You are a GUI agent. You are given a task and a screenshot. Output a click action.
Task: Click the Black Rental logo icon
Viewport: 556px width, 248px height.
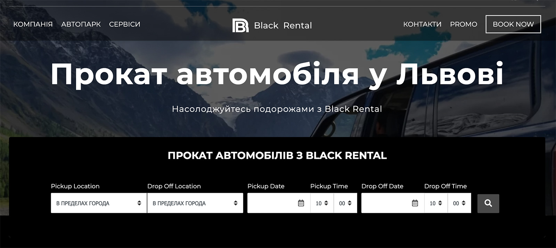[x=240, y=25]
